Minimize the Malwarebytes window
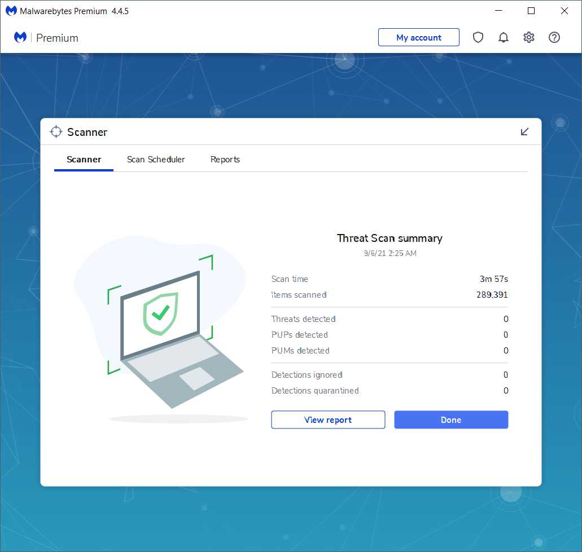Image resolution: width=582 pixels, height=552 pixels. click(x=498, y=11)
